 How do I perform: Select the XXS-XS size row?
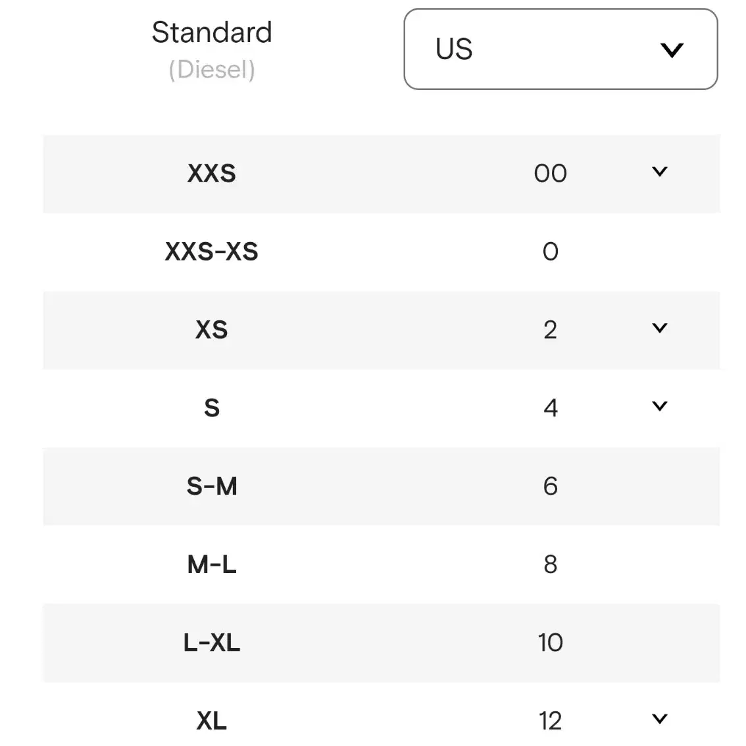click(x=381, y=252)
